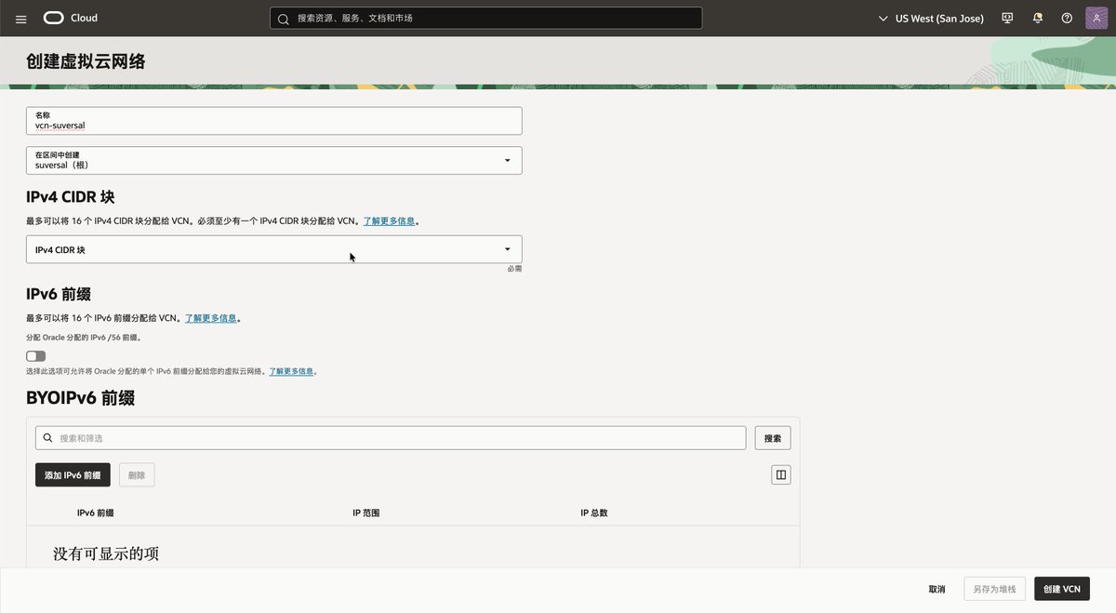
Task: Click the BYOIPv6 前缀 section heading
Action: (80, 398)
